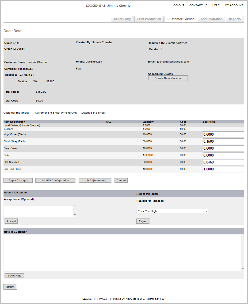
Task: Open the Order Entry tab
Action: pos(122,19)
